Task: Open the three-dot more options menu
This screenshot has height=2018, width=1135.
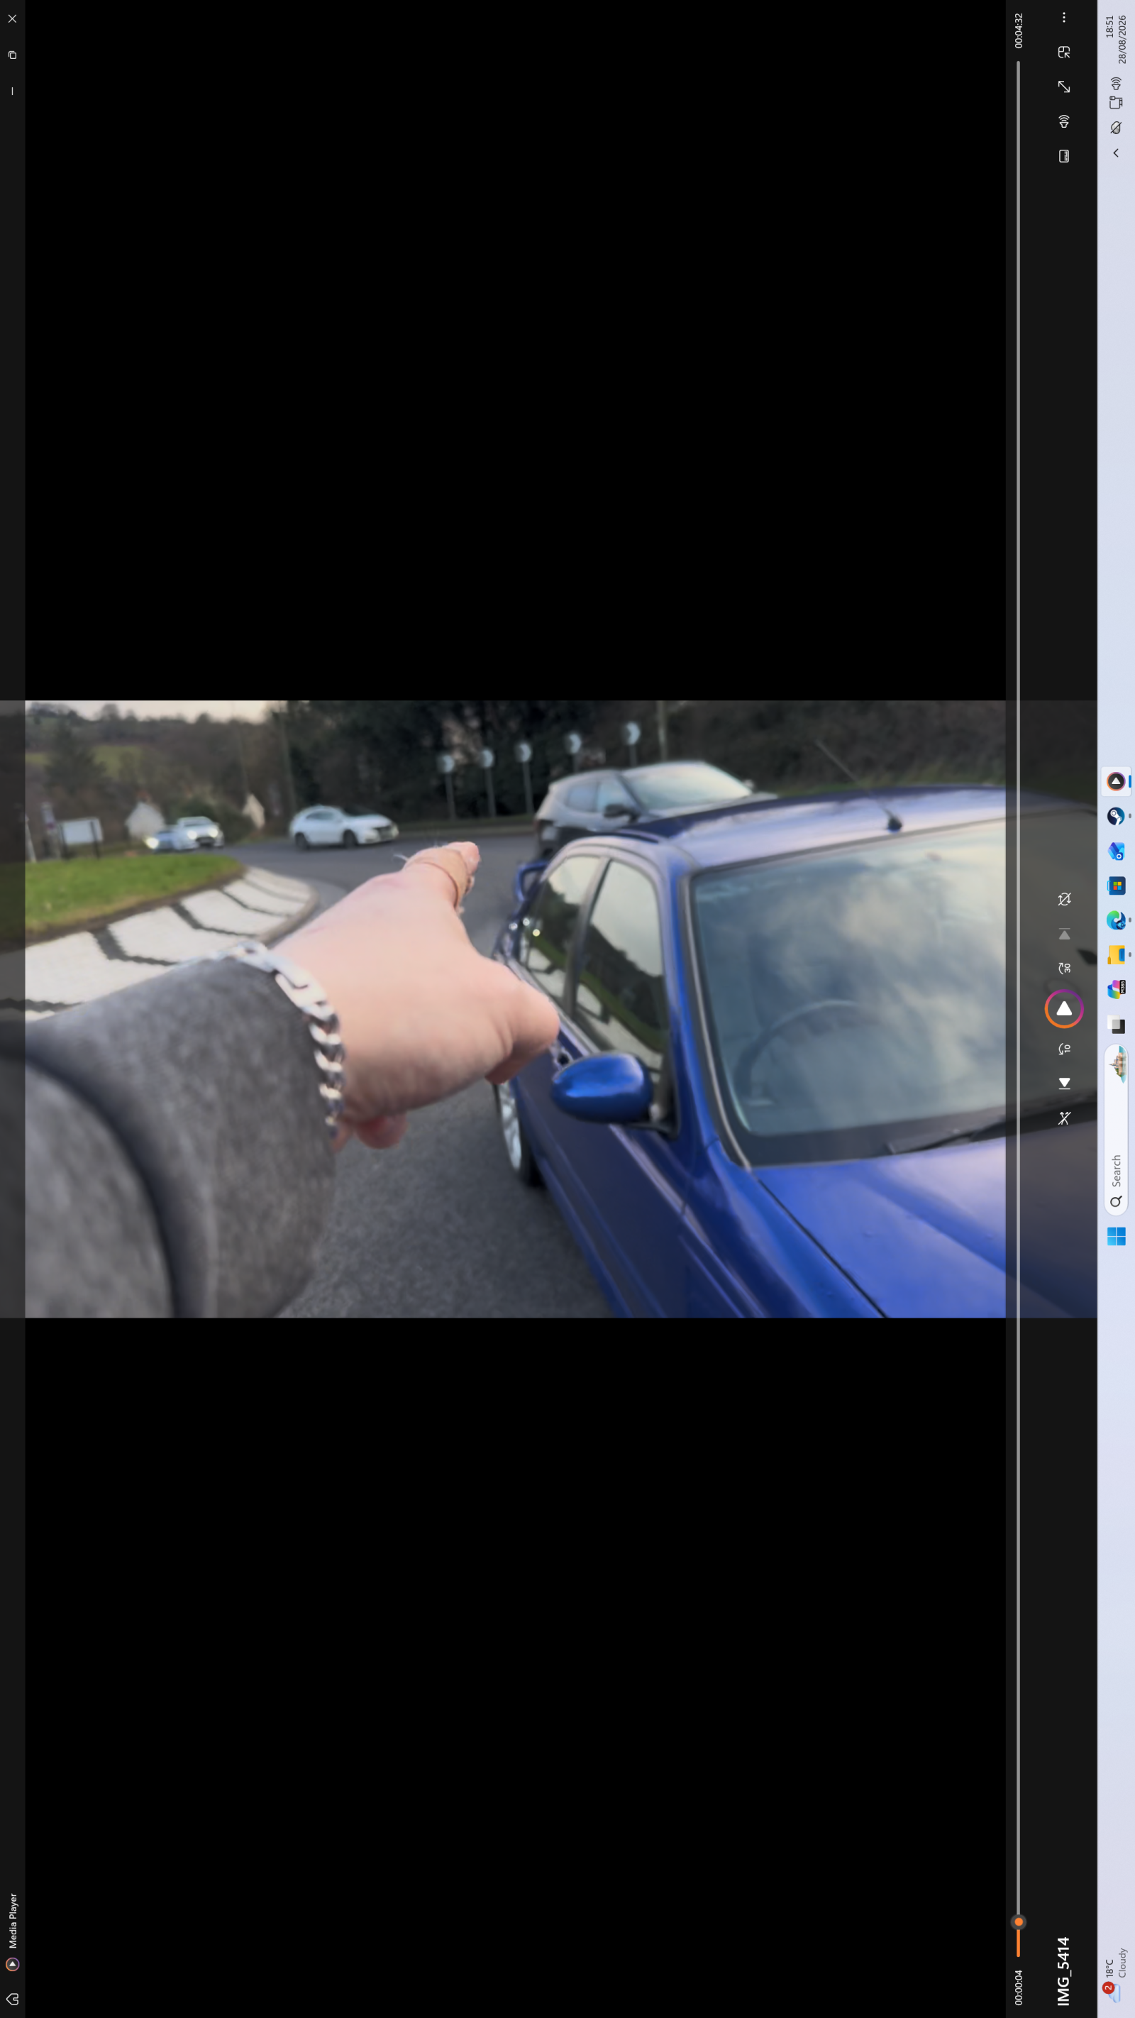Action: pos(1064,17)
